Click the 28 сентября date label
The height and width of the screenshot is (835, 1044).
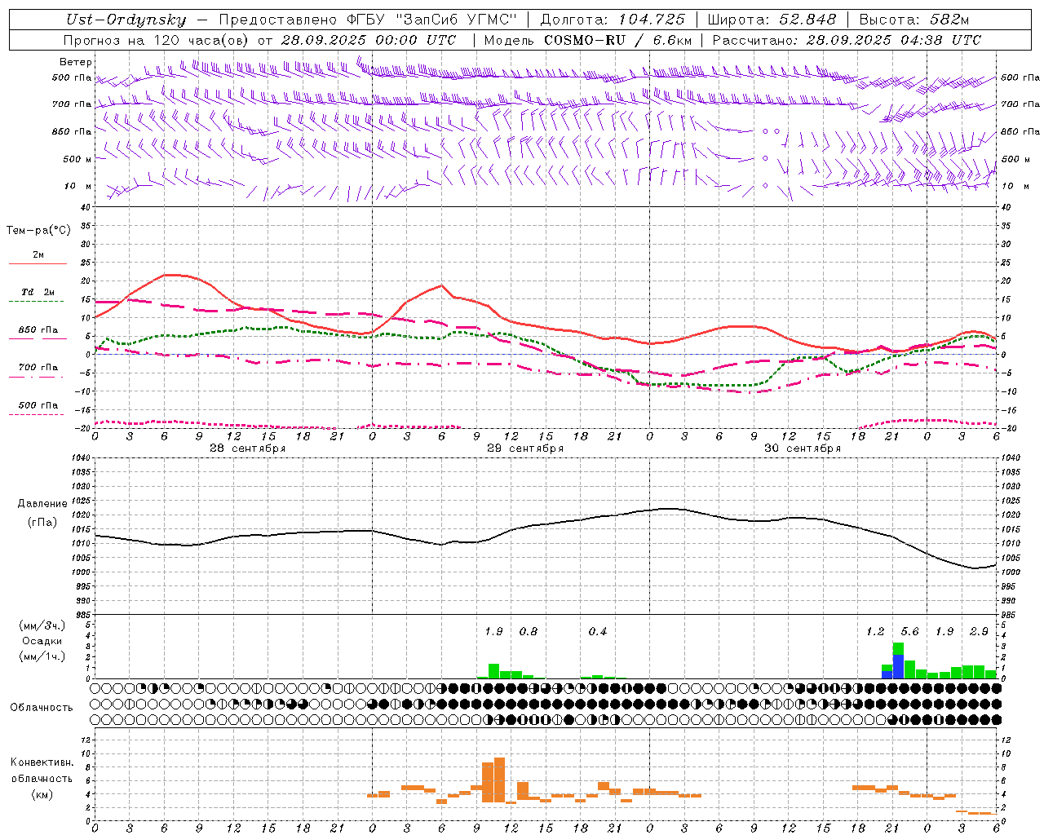pyautogui.click(x=248, y=448)
